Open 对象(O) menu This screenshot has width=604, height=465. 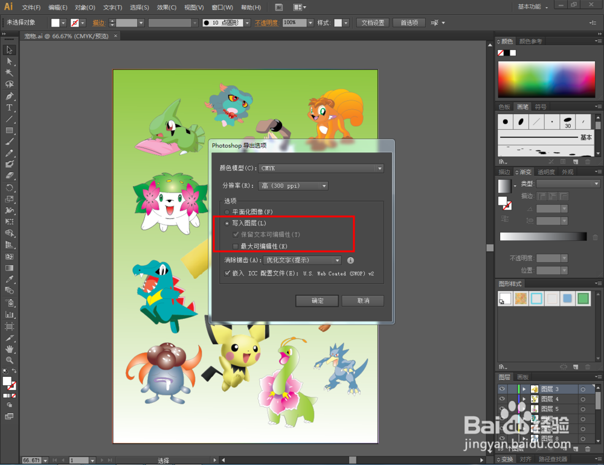click(85, 7)
